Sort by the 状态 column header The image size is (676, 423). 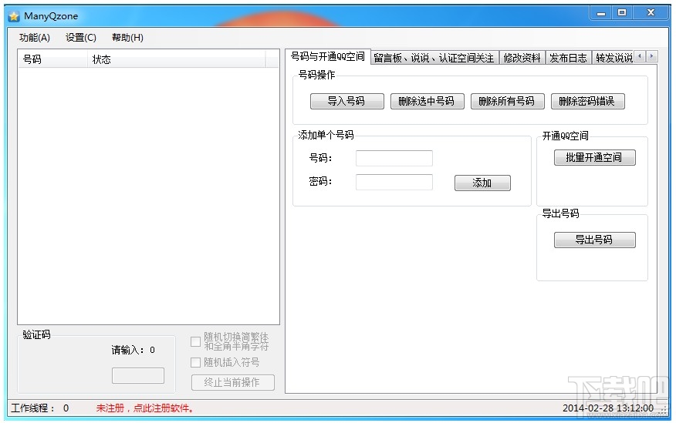[x=176, y=59]
